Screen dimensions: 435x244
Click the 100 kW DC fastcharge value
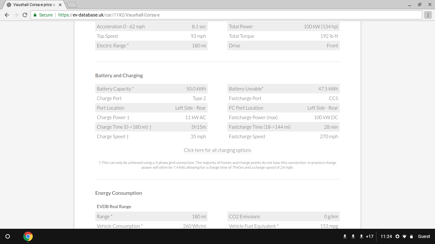tap(326, 118)
